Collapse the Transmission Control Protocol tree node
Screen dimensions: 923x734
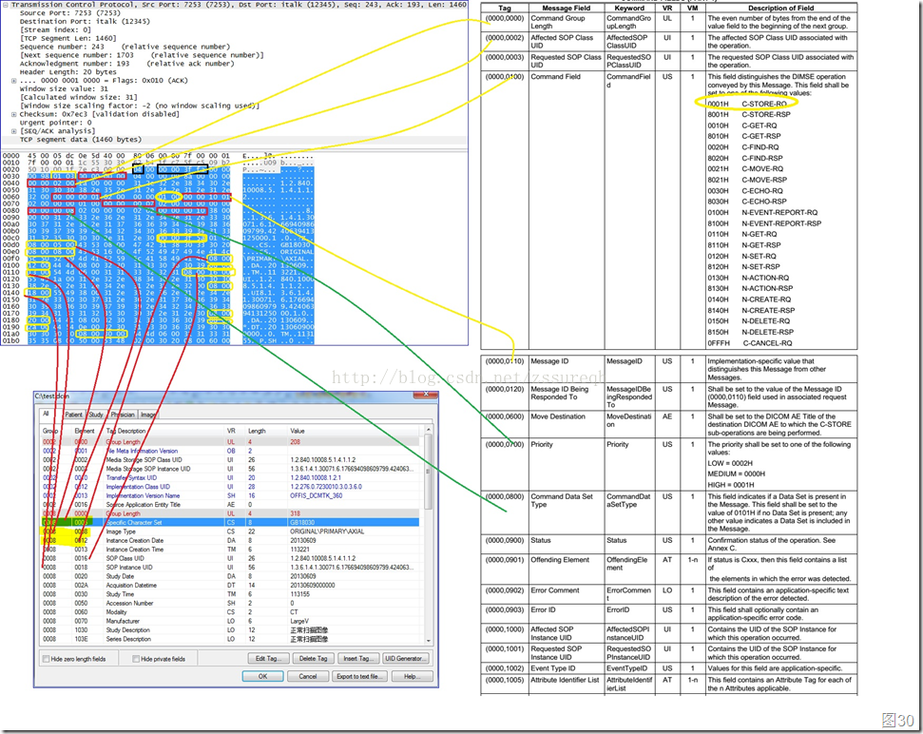(x=7, y=4)
